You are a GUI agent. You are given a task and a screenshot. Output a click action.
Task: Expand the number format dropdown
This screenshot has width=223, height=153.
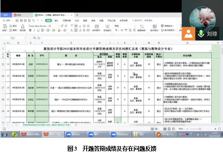[135, 26]
